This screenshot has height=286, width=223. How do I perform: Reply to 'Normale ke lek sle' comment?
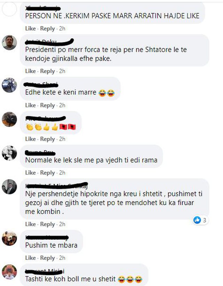pos(47,173)
